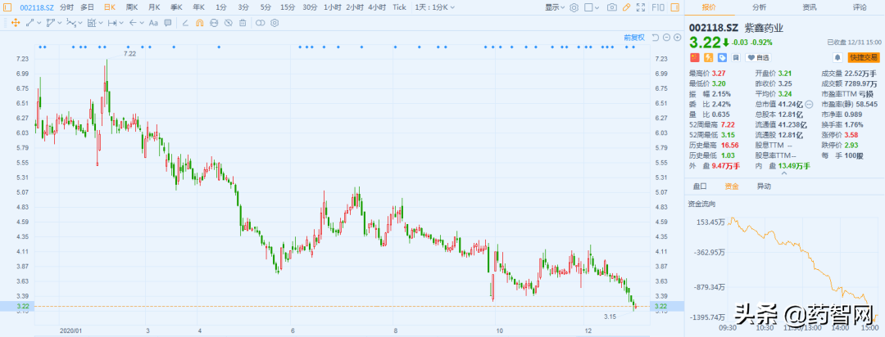The width and height of the screenshot is (885, 337).
Task: Select the trend line drawing tool
Action: tap(30, 23)
